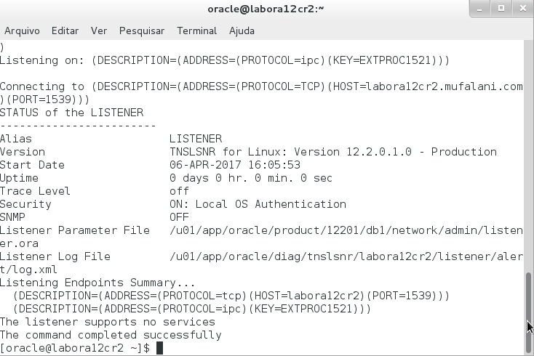This screenshot has height=356, width=534.
Task: Click the shell prompt cursor block
Action: (x=159, y=349)
